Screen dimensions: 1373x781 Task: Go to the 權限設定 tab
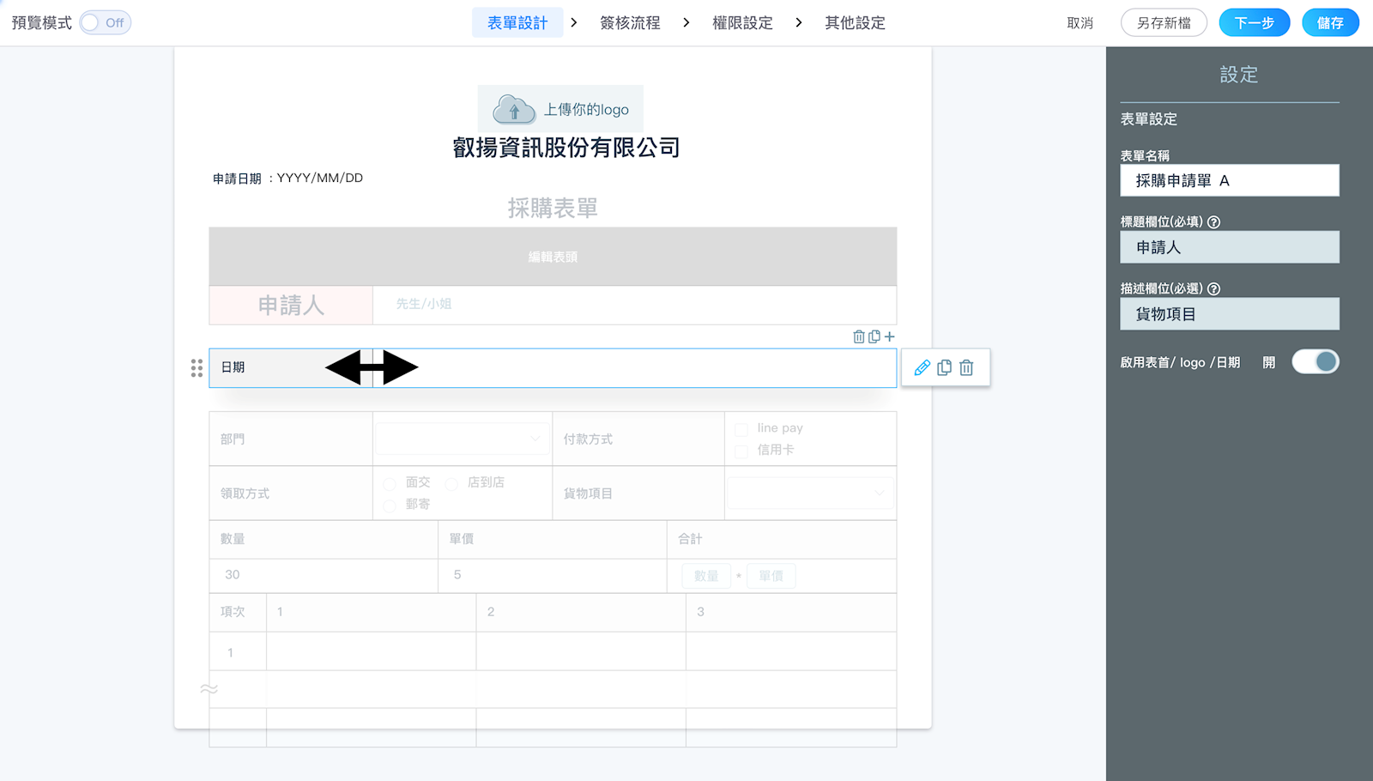[742, 23]
